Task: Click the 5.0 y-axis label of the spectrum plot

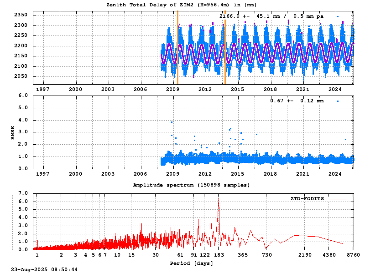Action: (x=23, y=209)
